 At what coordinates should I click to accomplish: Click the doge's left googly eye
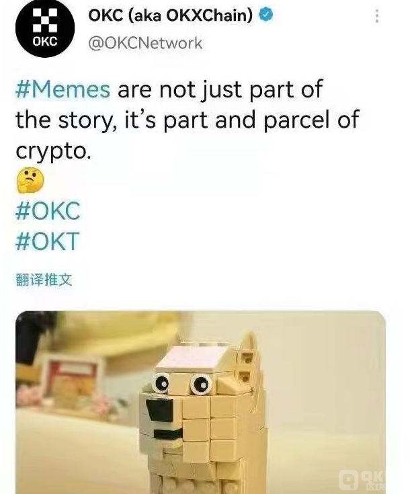click(161, 383)
